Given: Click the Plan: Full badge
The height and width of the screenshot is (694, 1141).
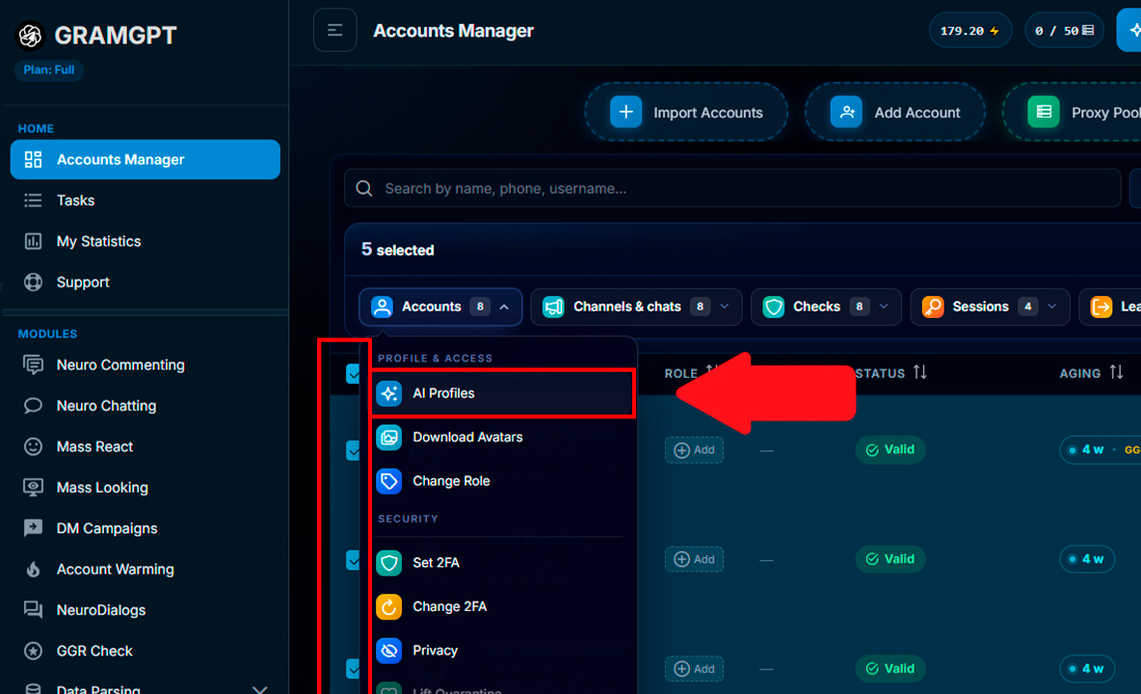Looking at the screenshot, I should coord(49,69).
